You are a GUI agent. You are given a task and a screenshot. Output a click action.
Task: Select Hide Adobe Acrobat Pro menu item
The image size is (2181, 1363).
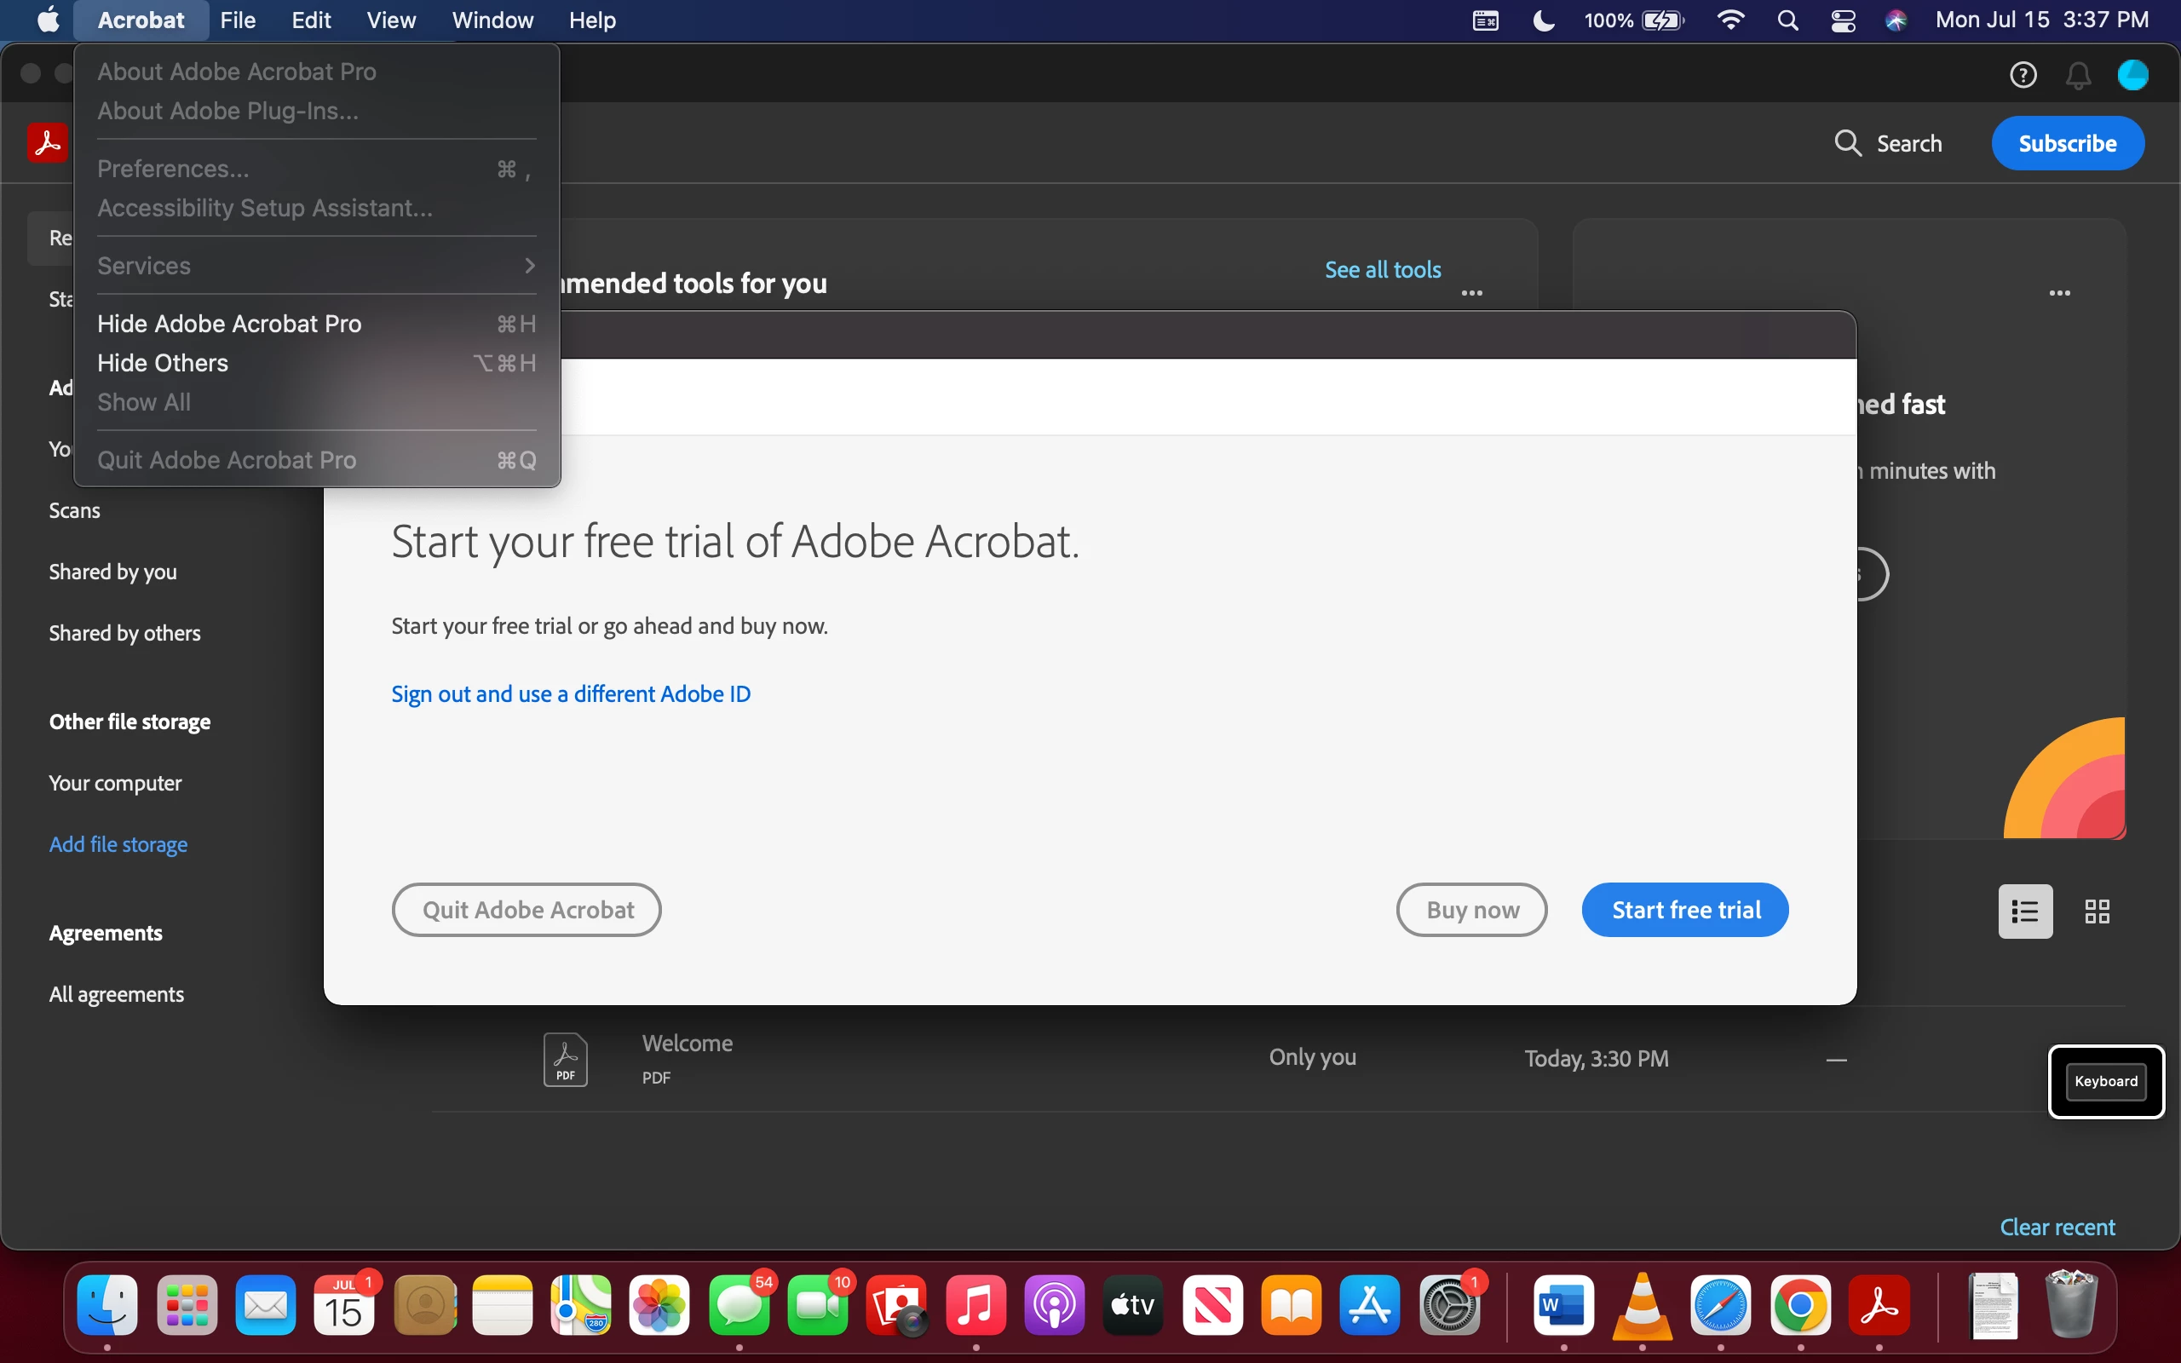229,324
